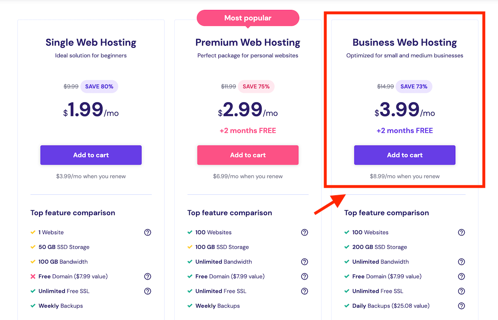Click help icon for Single plan's Unlimited Free SSL

click(147, 291)
